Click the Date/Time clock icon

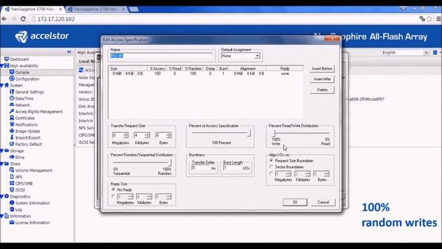[x=12, y=98]
